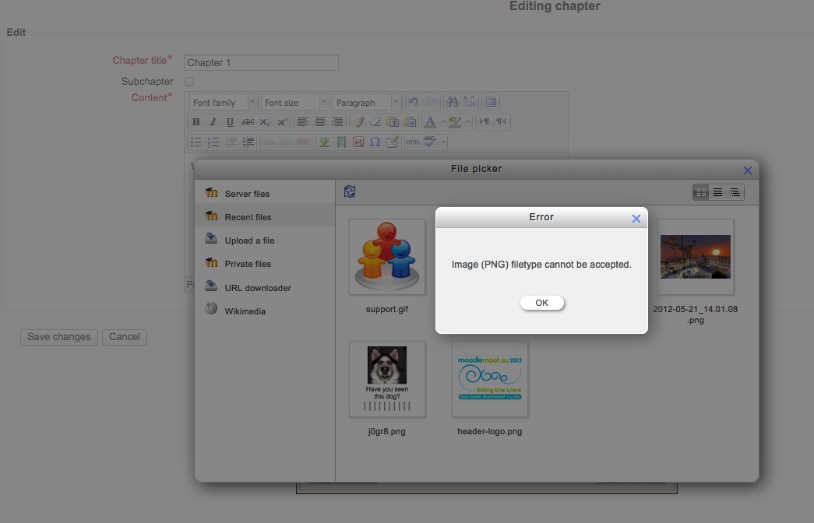Click the Find and replace icon
Screen dimensions: 814x523
[470, 102]
